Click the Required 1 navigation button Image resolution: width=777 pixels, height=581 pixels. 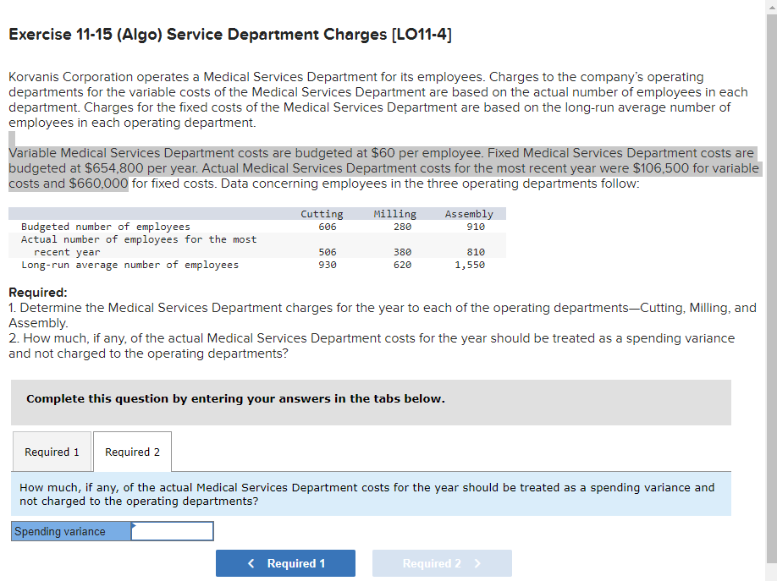coord(285,563)
